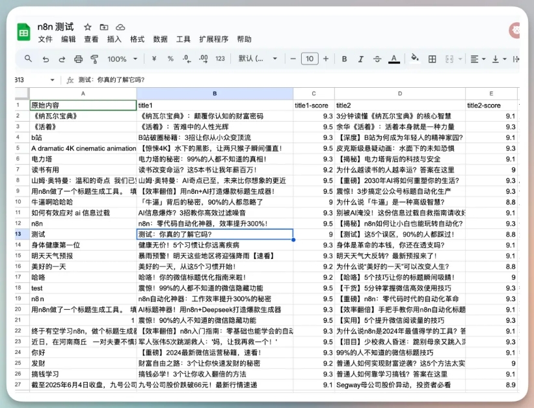Click the redo arrow icon

[x=62, y=59]
